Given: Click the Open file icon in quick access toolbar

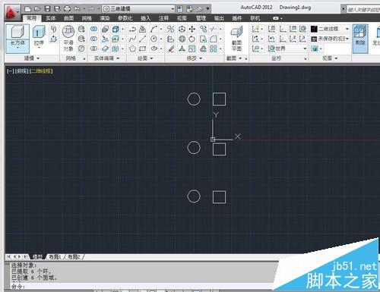Looking at the screenshot, I should (37, 9).
